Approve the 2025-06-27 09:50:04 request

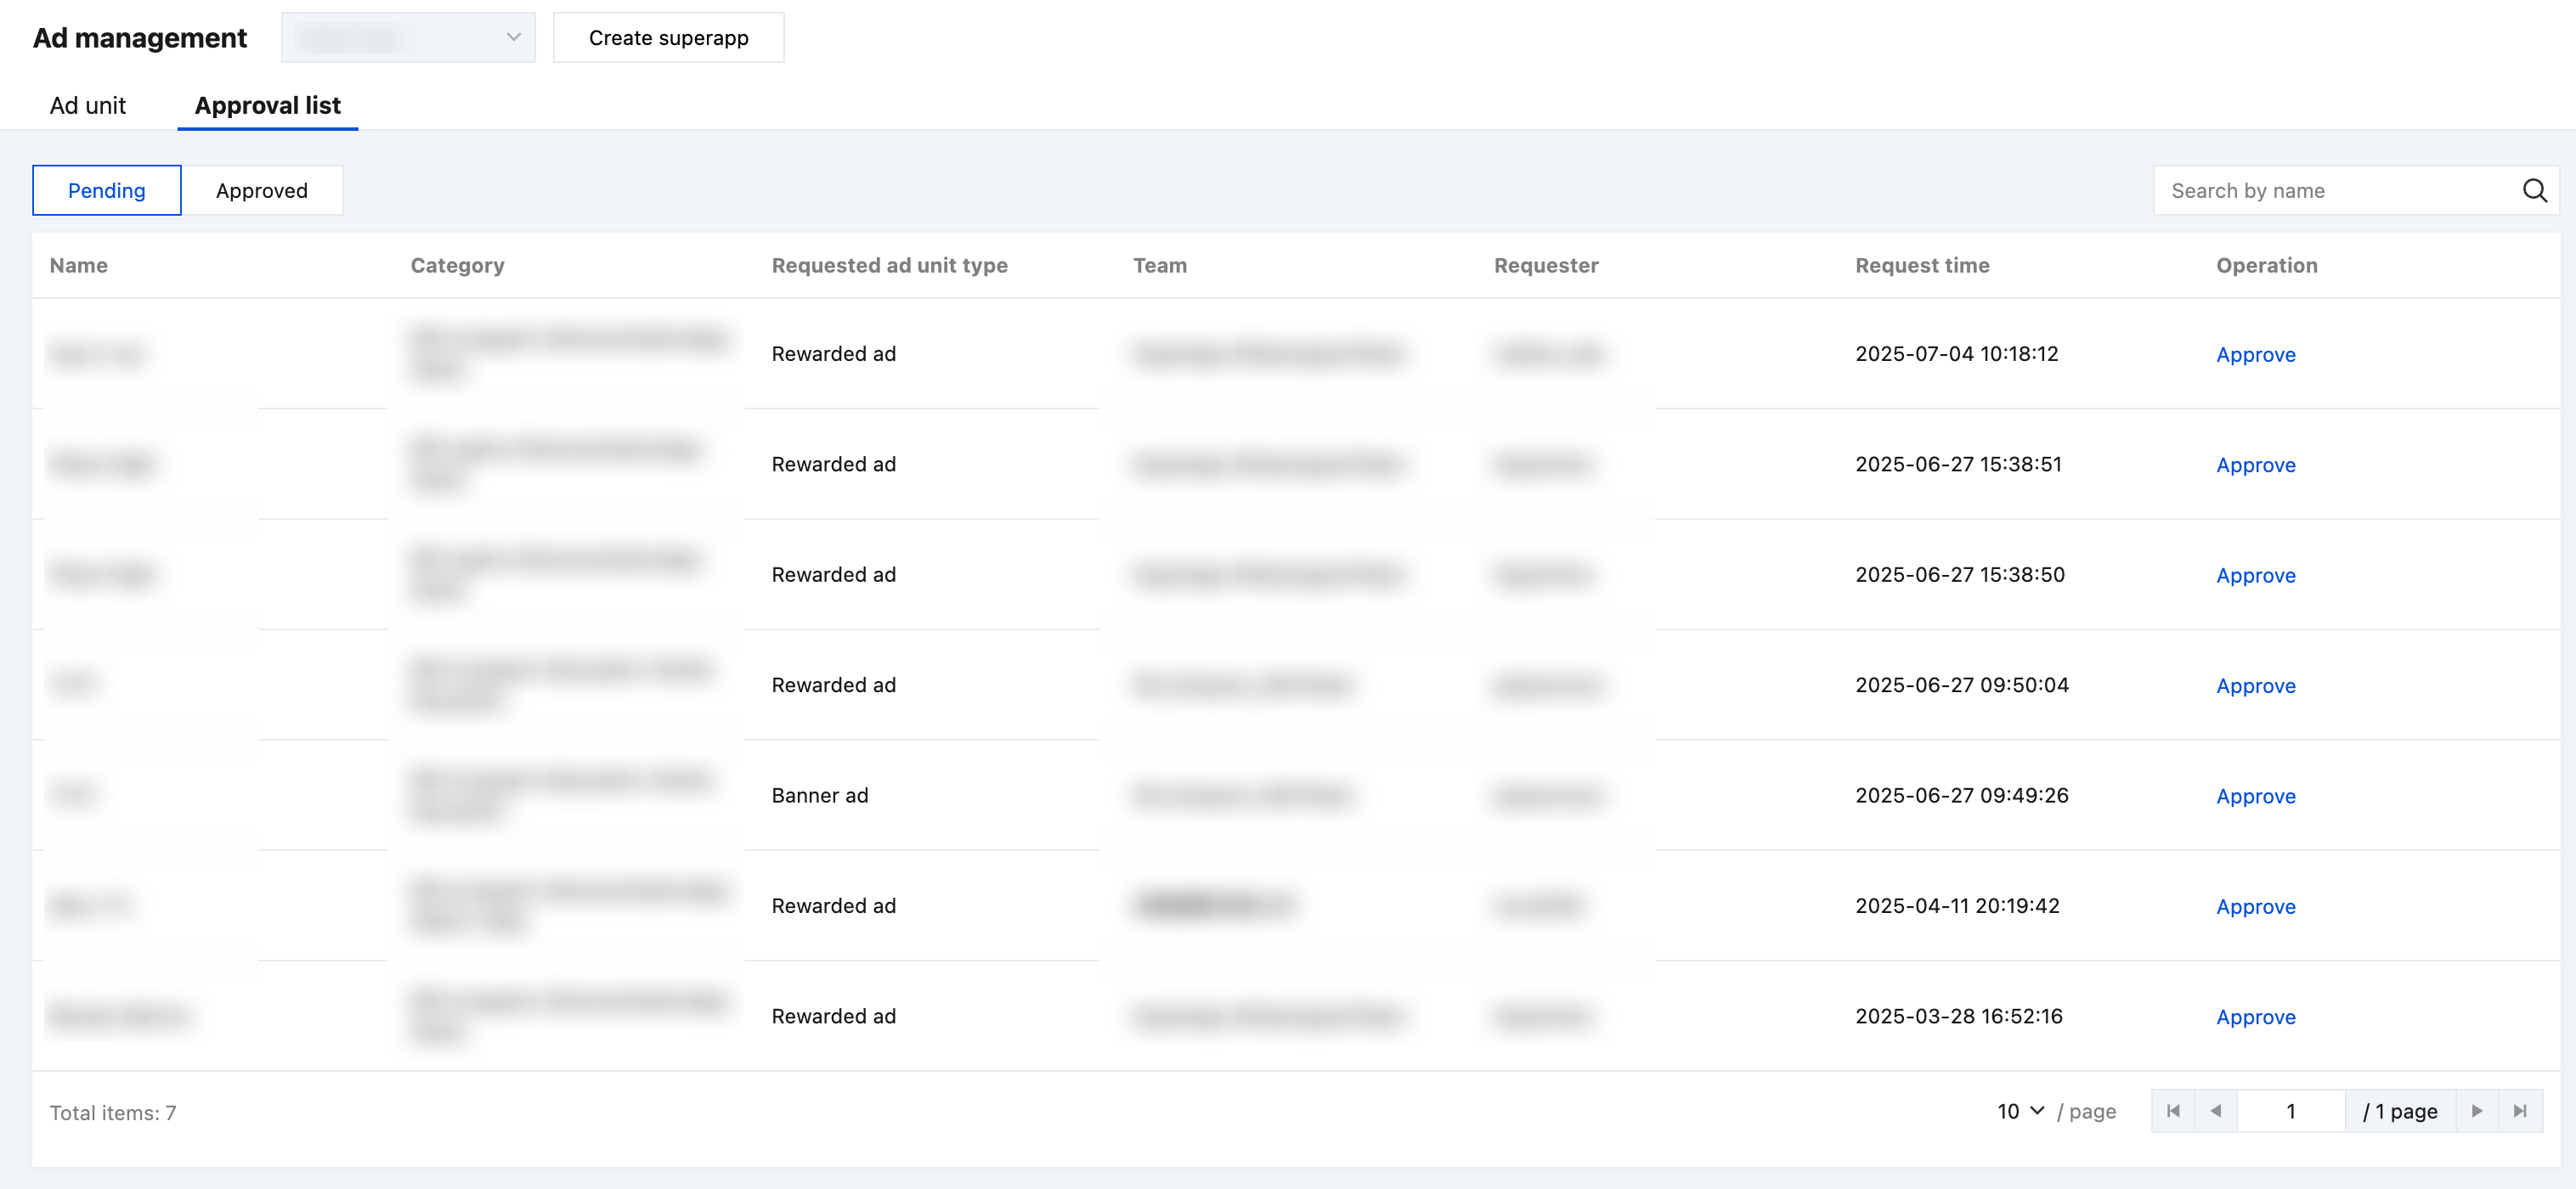click(x=2255, y=686)
